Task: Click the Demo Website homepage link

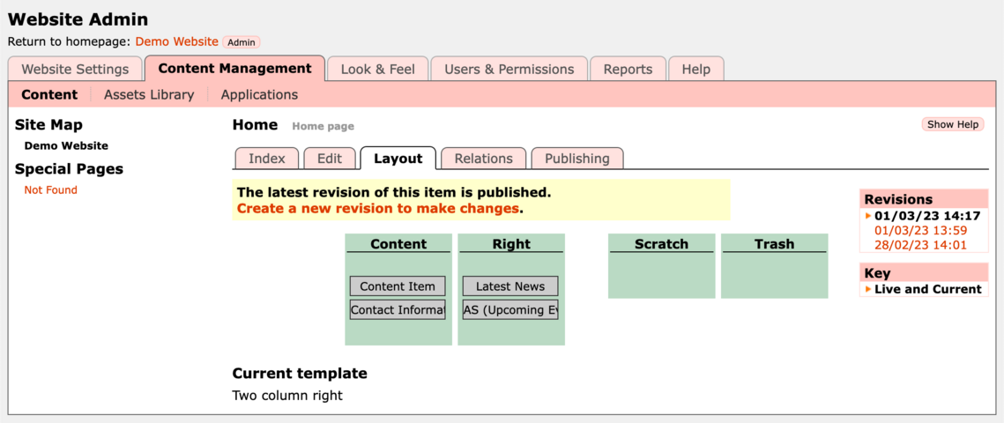Action: tap(176, 41)
